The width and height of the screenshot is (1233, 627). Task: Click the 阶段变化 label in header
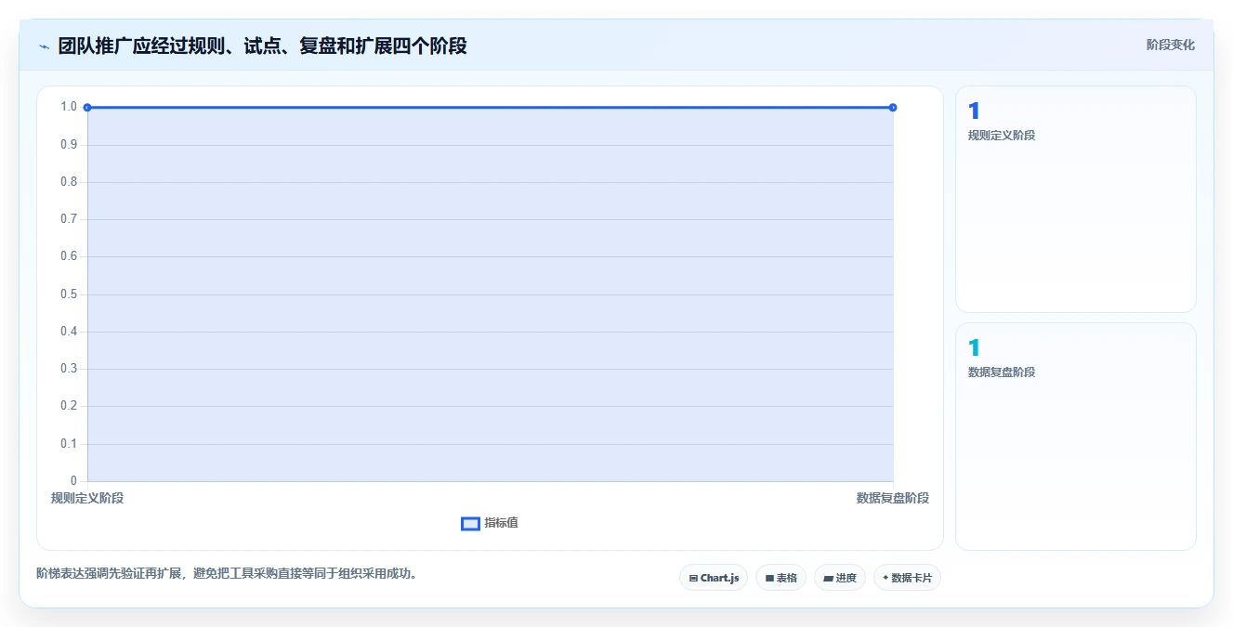[x=1170, y=45]
